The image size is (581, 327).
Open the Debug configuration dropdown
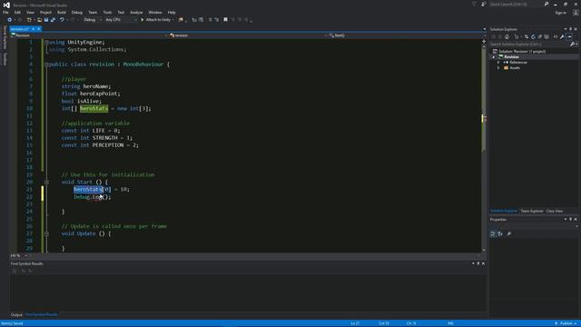click(101, 20)
